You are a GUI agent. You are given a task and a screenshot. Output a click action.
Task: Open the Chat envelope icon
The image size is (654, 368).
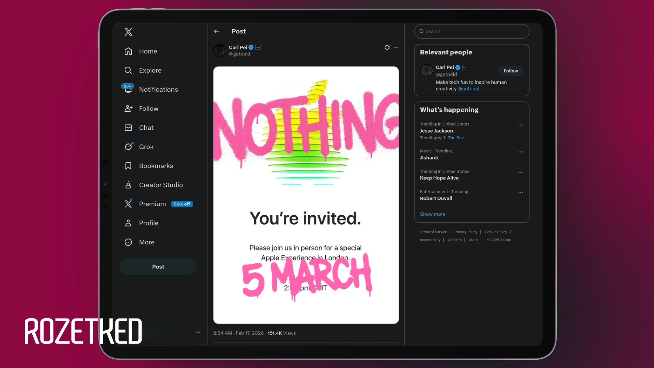click(128, 127)
